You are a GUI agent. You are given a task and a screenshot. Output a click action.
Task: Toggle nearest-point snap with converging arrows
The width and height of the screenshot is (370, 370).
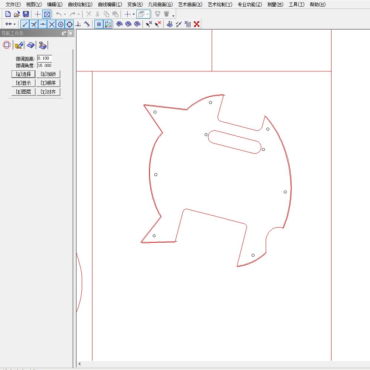[x=34, y=24]
